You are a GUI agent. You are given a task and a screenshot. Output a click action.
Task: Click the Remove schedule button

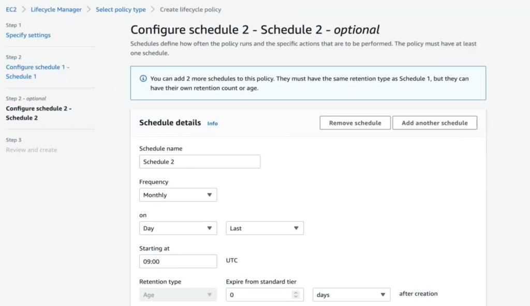355,123
